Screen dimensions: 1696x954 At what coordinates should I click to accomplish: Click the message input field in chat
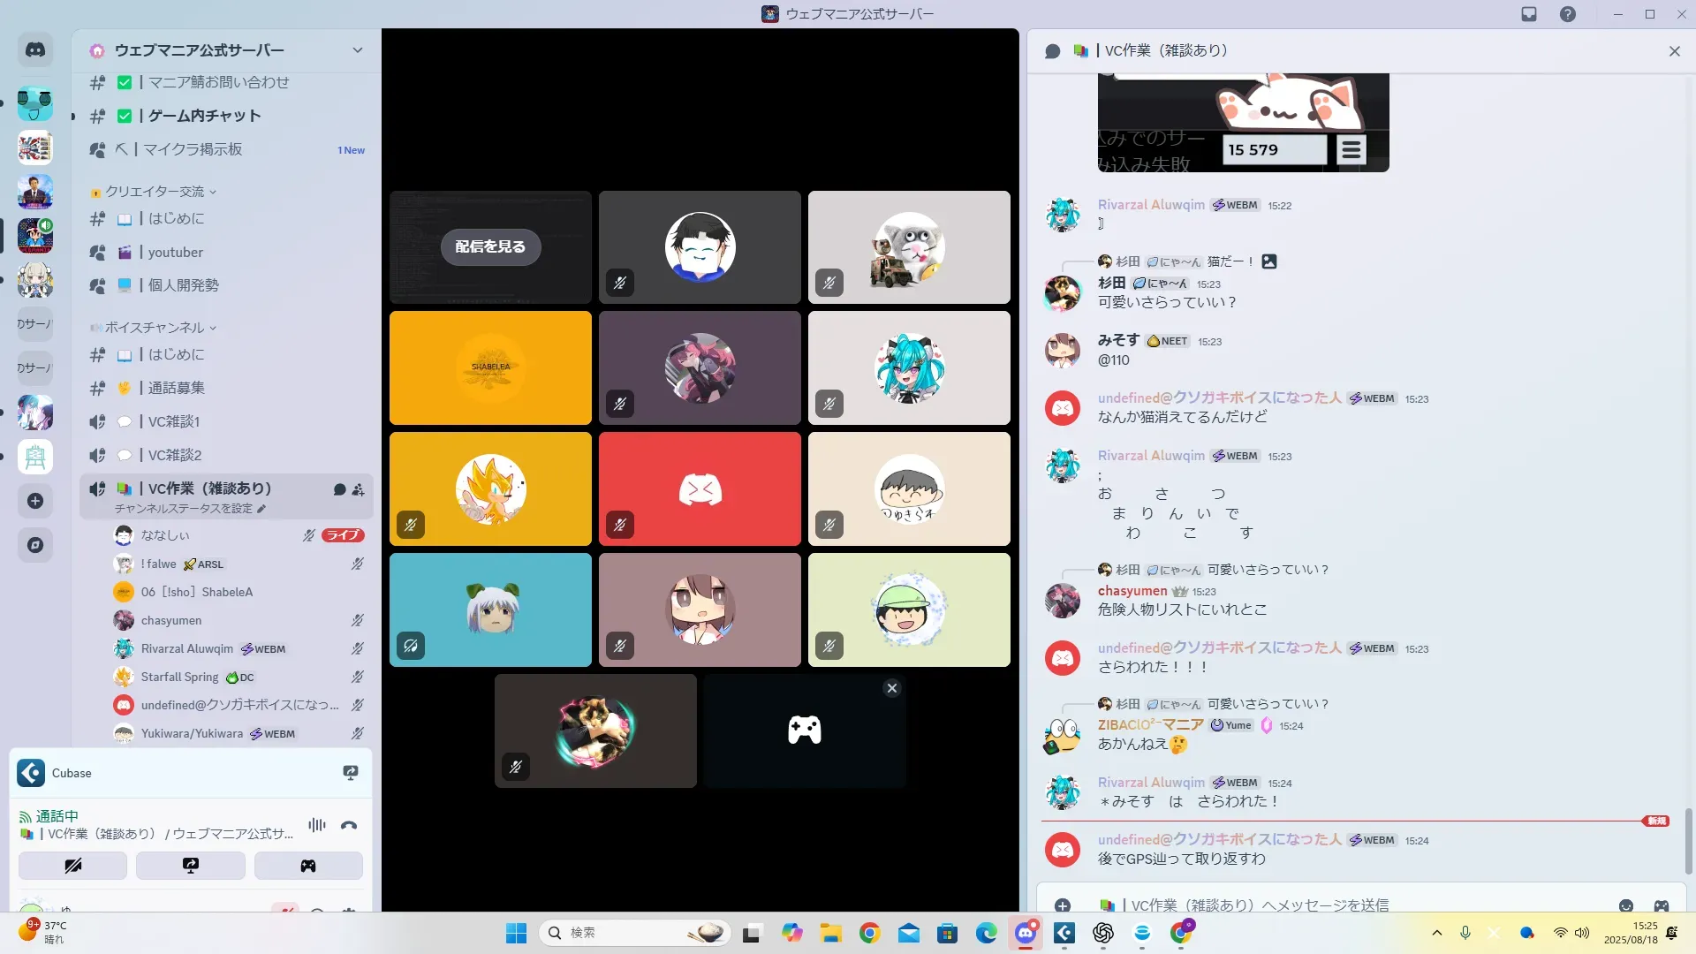[x=1325, y=905]
